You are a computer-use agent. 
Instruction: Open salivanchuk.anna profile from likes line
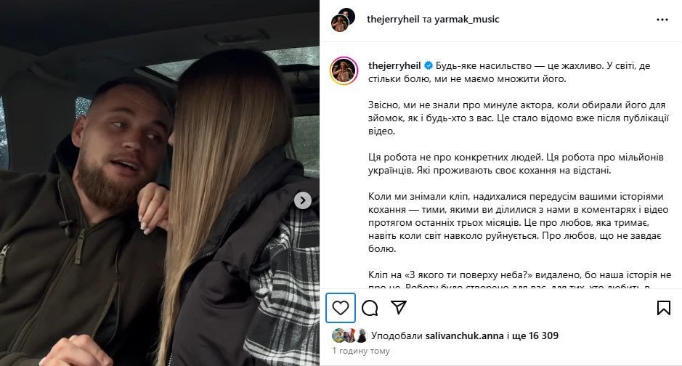(x=465, y=335)
